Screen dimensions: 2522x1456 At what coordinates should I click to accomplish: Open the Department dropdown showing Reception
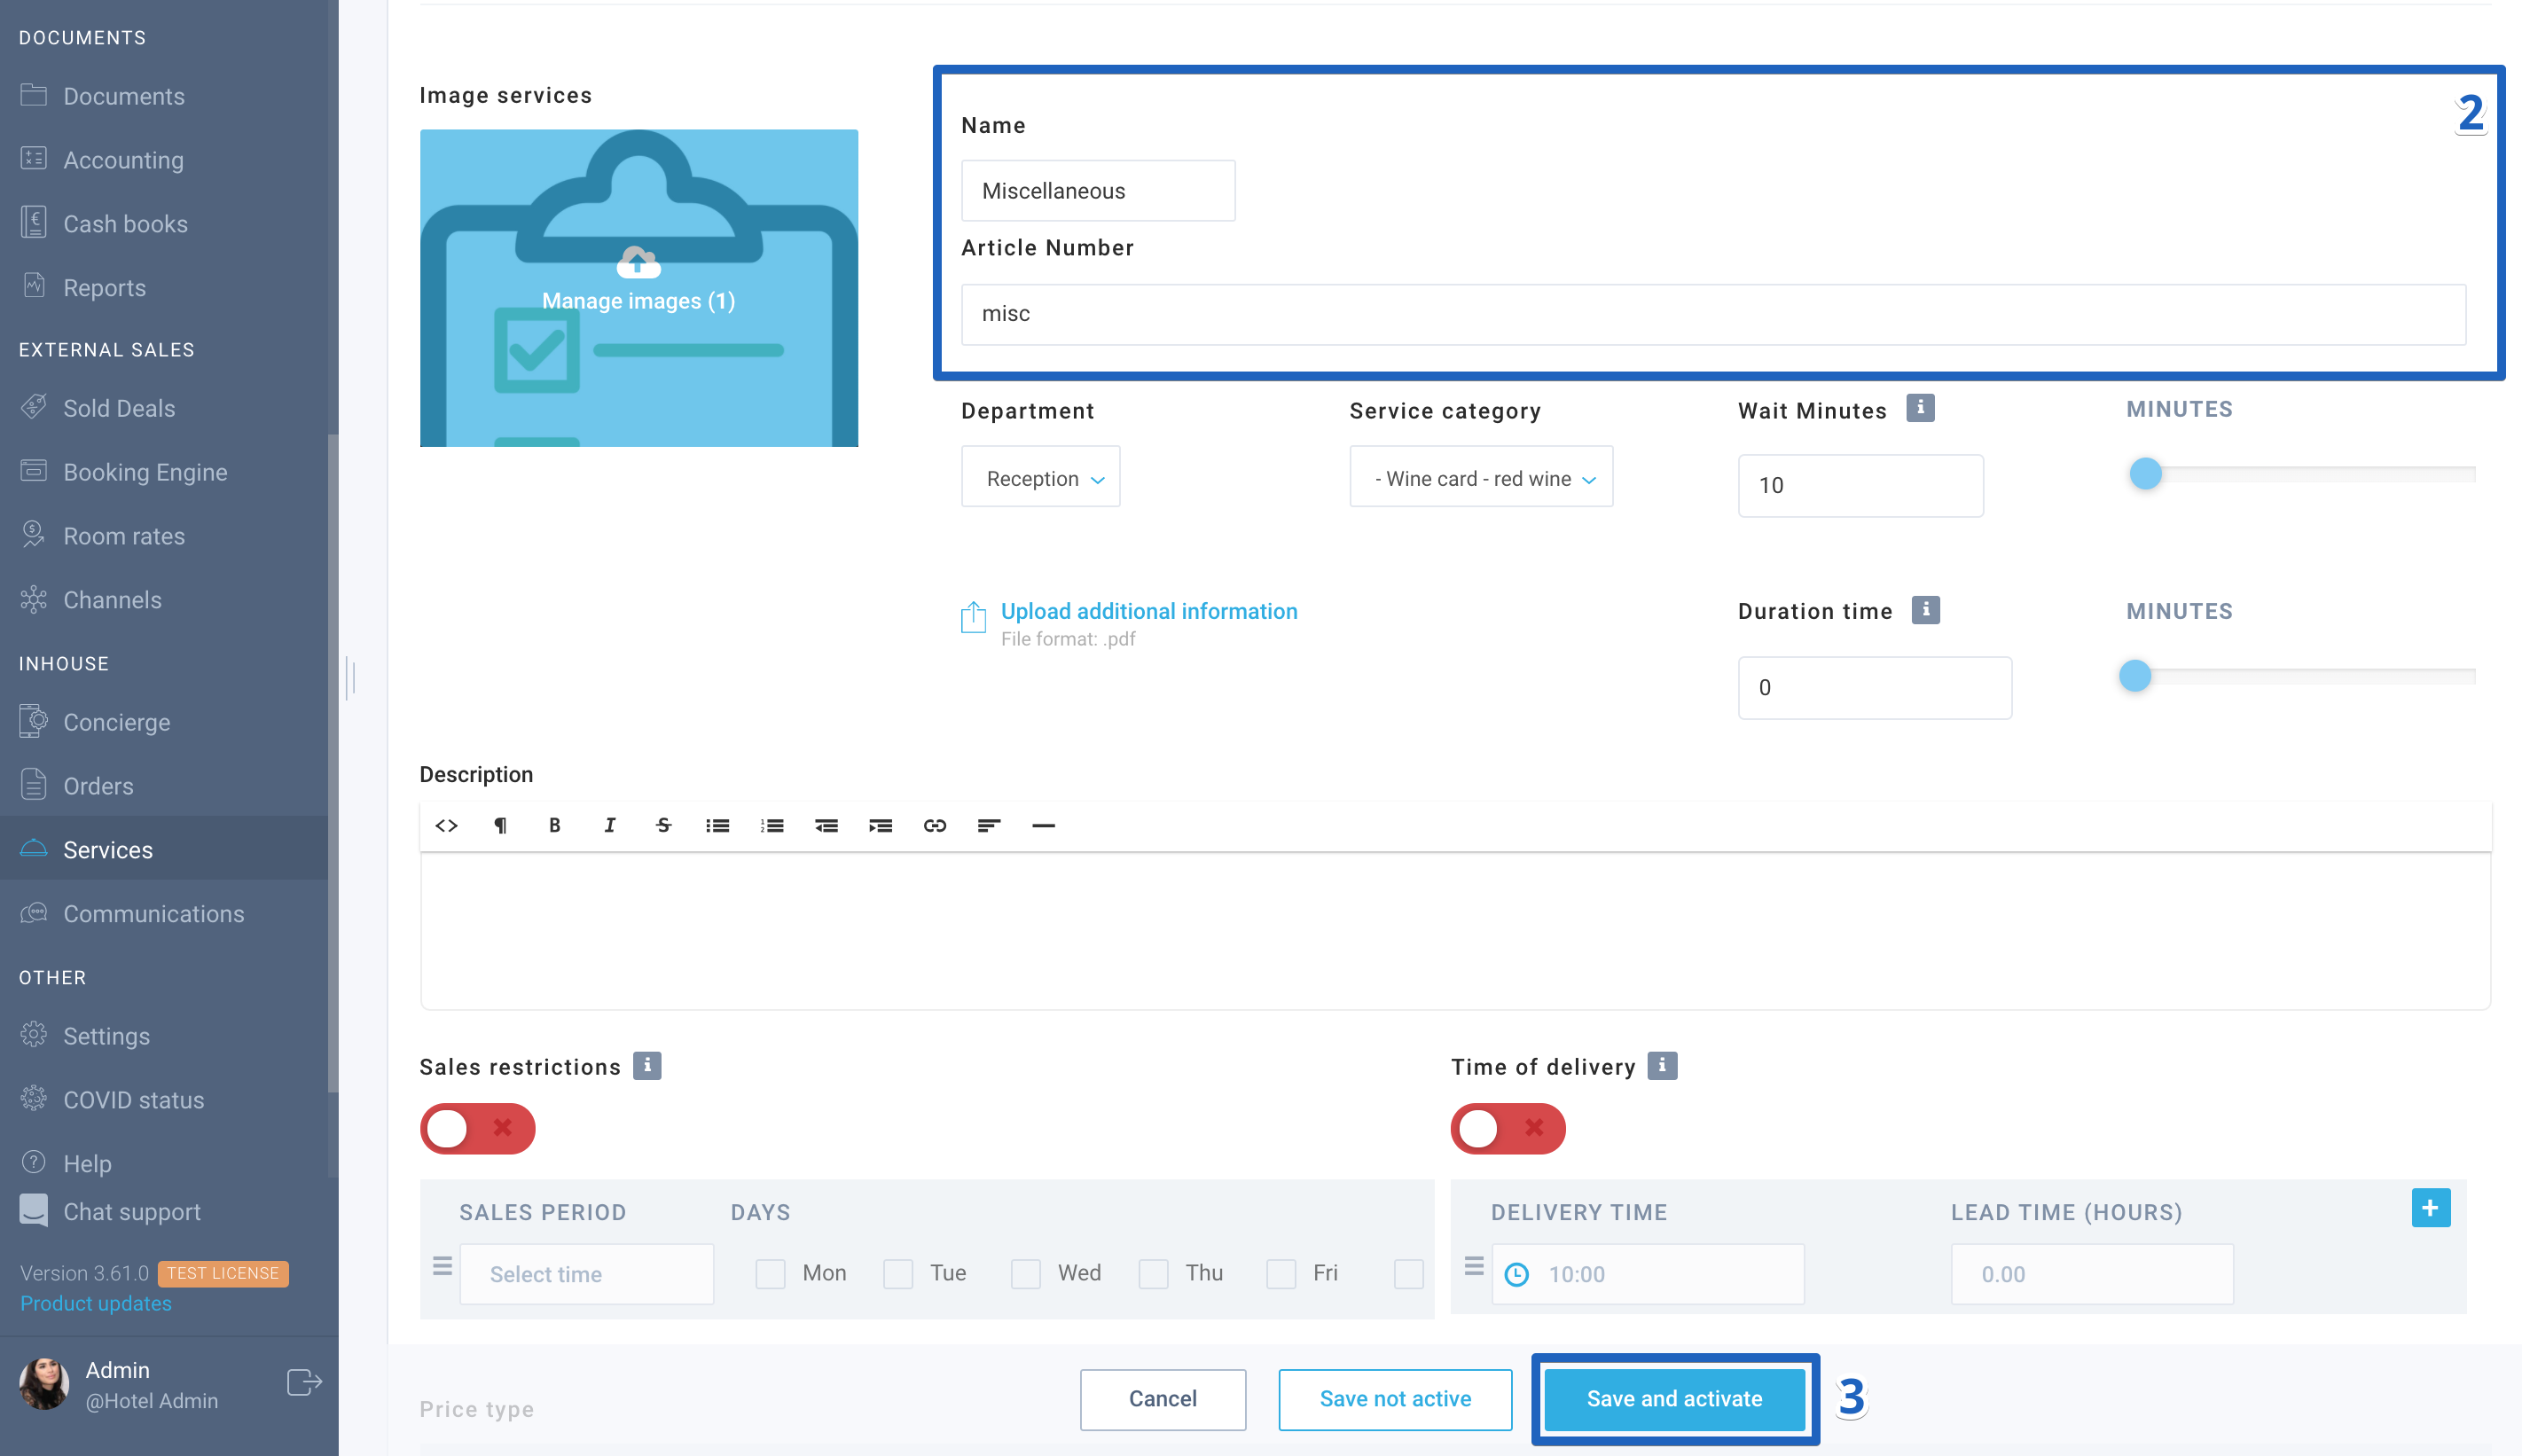[x=1040, y=477]
